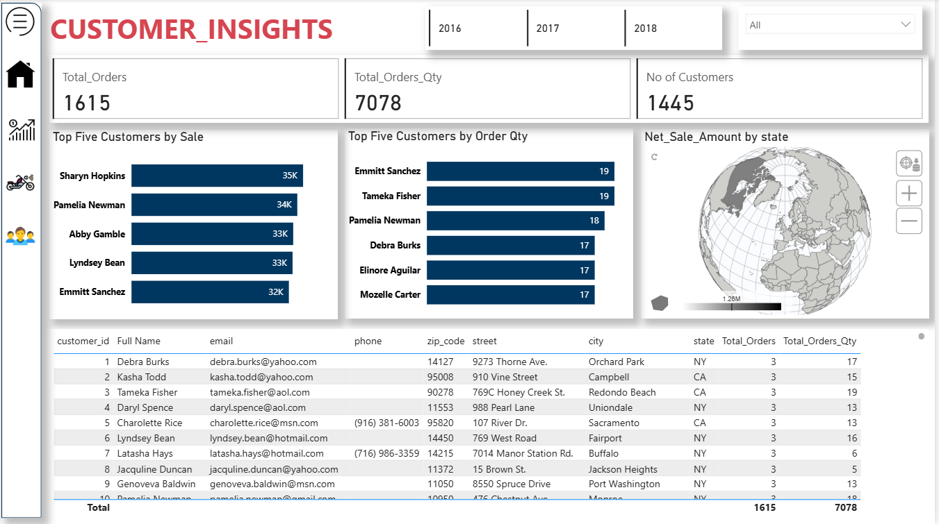Open the sales growth chart page icon
Viewport: 939px width, 524px height.
coord(21,130)
